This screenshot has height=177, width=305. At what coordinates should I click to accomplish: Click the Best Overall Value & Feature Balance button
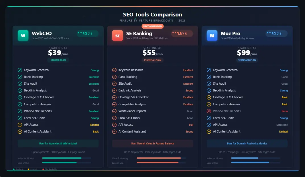pos(153,144)
